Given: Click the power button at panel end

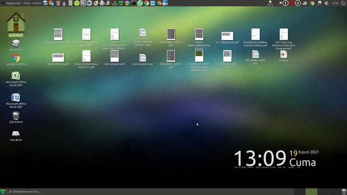Looking at the screenshot, I should [x=343, y=3].
